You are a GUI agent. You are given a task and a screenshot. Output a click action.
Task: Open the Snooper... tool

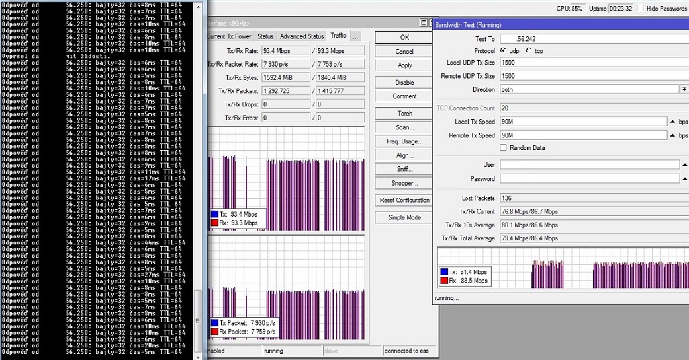pyautogui.click(x=404, y=183)
